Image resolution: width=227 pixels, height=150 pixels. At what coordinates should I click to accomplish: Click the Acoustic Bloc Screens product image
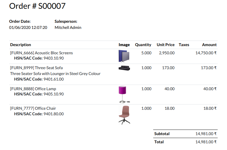(124, 56)
